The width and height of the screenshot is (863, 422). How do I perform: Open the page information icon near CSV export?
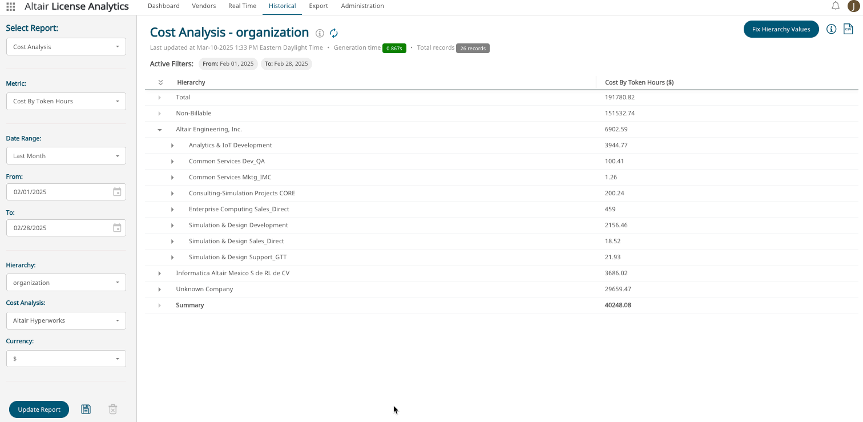pyautogui.click(x=831, y=29)
